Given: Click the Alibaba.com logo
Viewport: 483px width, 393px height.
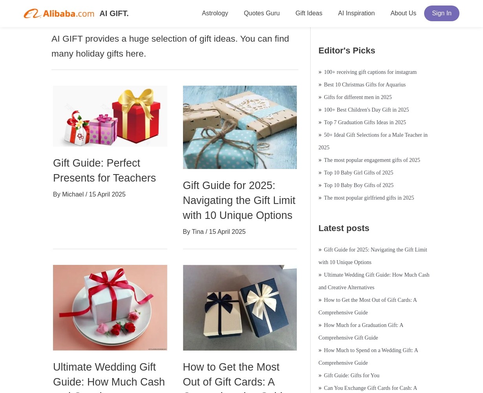Looking at the screenshot, I should (x=59, y=13).
